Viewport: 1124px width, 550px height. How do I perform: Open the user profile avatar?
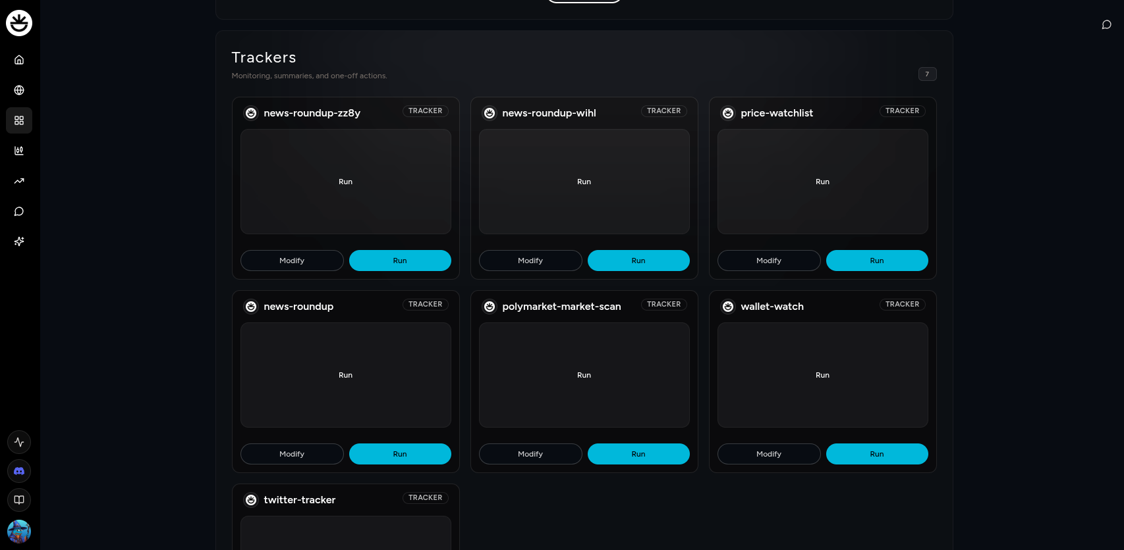coord(19,531)
